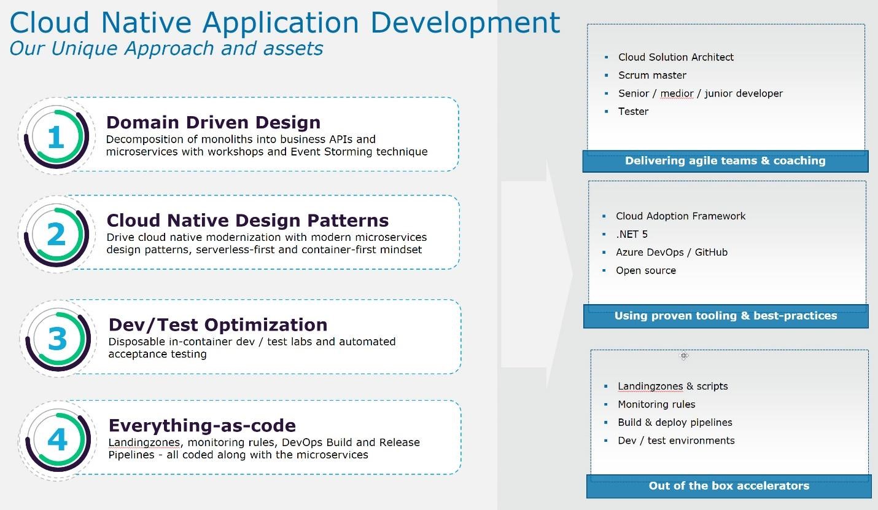Screen dimensions: 878x510
Task: Click the underlined word medior in developer bullet
Action: pyautogui.click(x=677, y=93)
